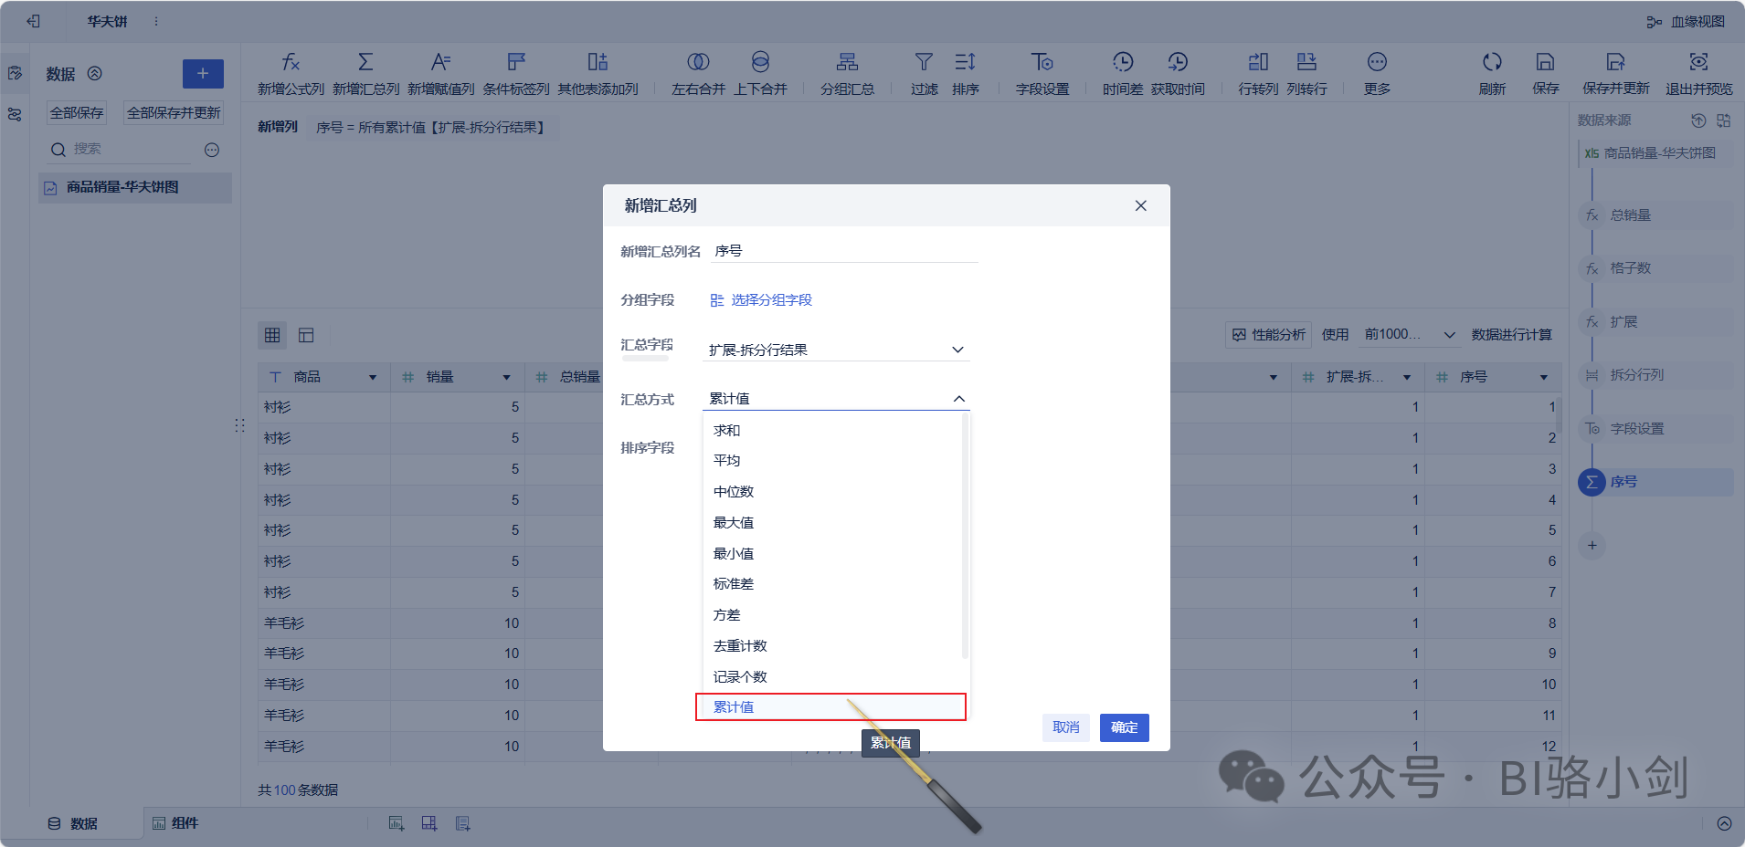This screenshot has height=847, width=1745.
Task: Click the 保存 save icon
Action: pyautogui.click(x=1545, y=62)
